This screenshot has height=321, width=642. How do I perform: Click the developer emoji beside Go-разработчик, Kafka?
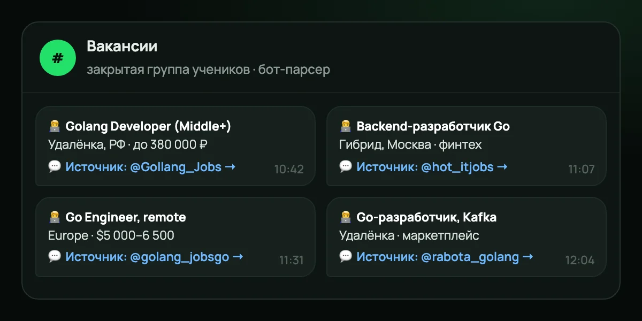pos(345,217)
